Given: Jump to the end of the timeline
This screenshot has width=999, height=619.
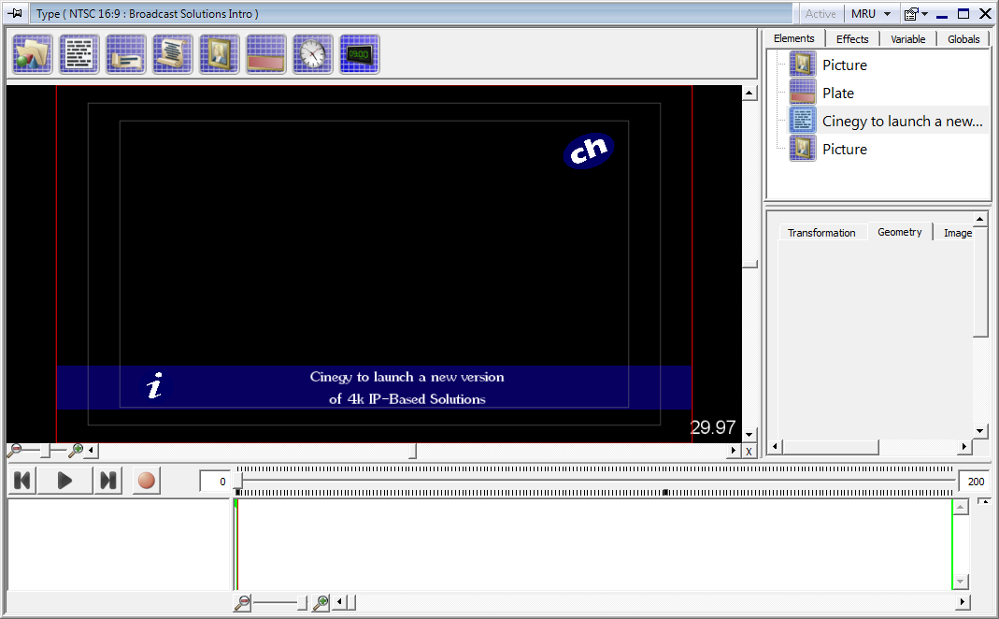Looking at the screenshot, I should 107,481.
